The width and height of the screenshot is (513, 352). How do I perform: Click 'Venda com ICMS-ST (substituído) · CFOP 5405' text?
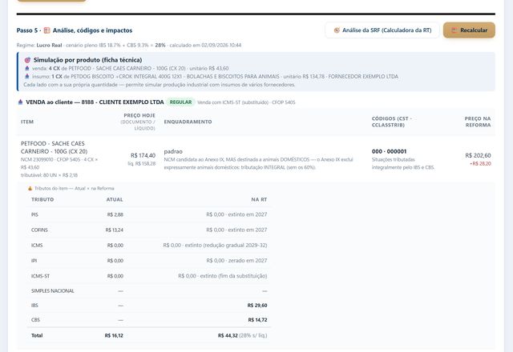246,102
